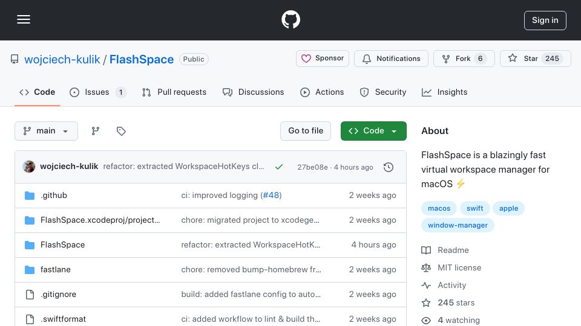This screenshot has width=581, height=326.
Task: Click the Issues count badge 1
Action: point(120,92)
